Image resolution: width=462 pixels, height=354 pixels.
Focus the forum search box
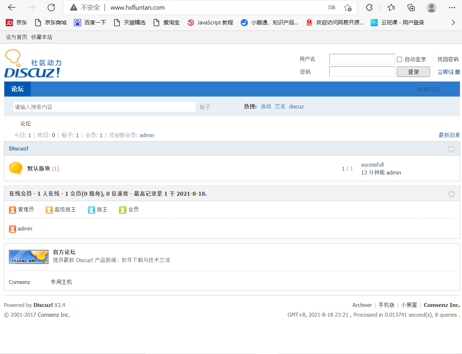coord(104,107)
